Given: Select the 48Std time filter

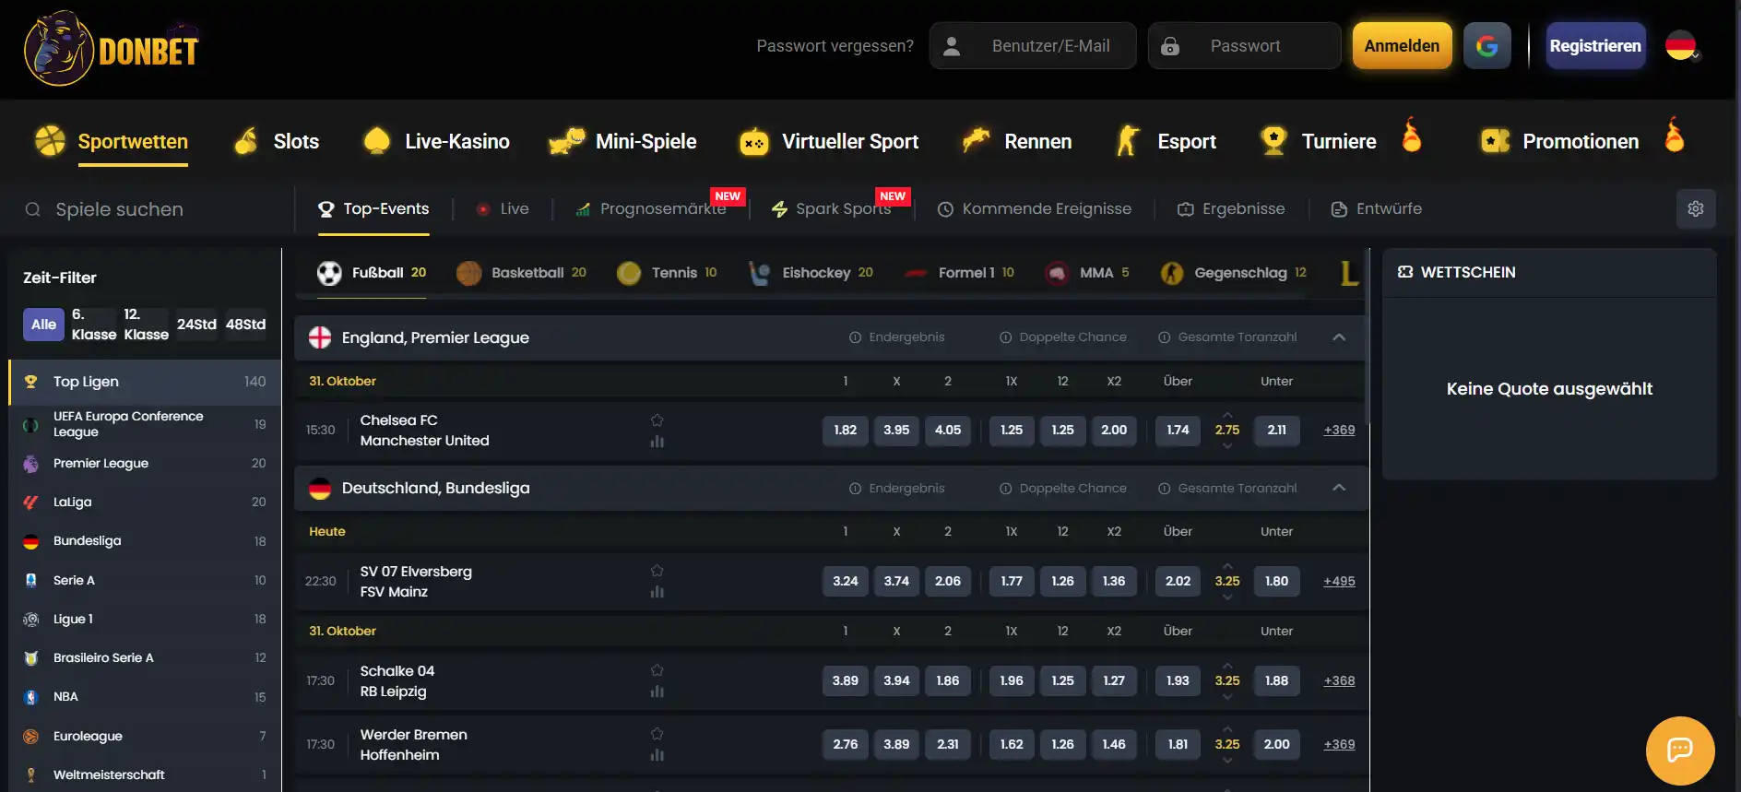Looking at the screenshot, I should 245,325.
